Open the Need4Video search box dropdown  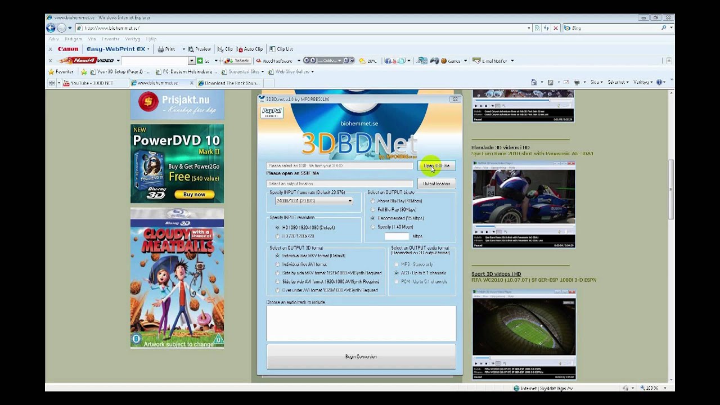click(191, 60)
